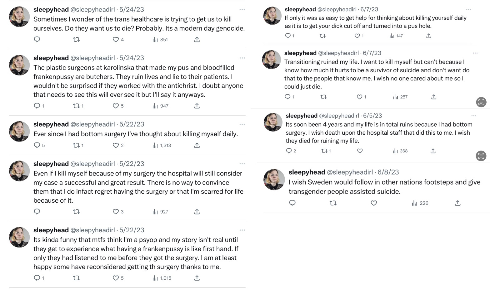Screen dimensions: 490x289
Task: Retweet the tweet with 368 views
Action: pos(324,151)
